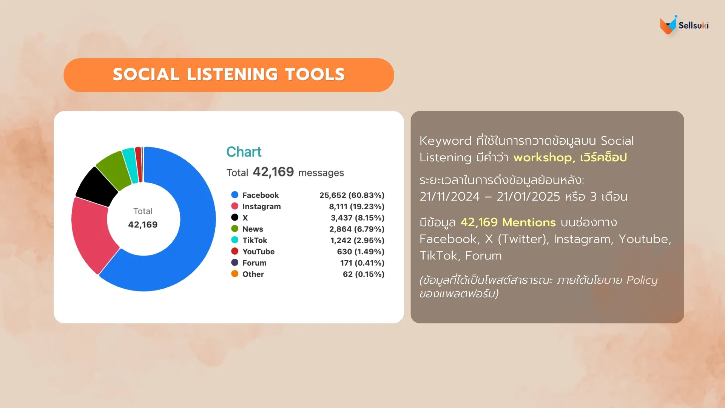
Task: Click the Chart heading text
Action: (244, 152)
